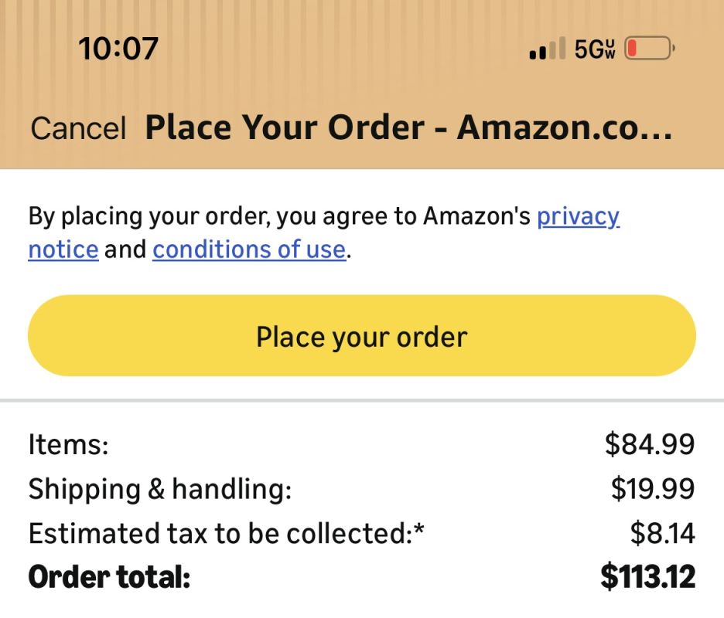The width and height of the screenshot is (724, 618).
Task: Select the Items label row
Action: (x=68, y=444)
